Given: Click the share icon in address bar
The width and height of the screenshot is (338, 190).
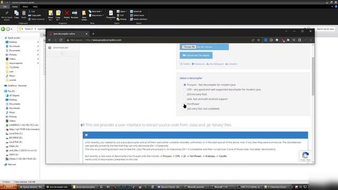Looking at the screenshot, I should click(x=253, y=40).
